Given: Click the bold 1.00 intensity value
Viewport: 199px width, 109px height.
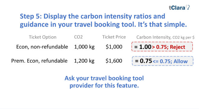Looking at the screenshot, I should click(x=145, y=47).
